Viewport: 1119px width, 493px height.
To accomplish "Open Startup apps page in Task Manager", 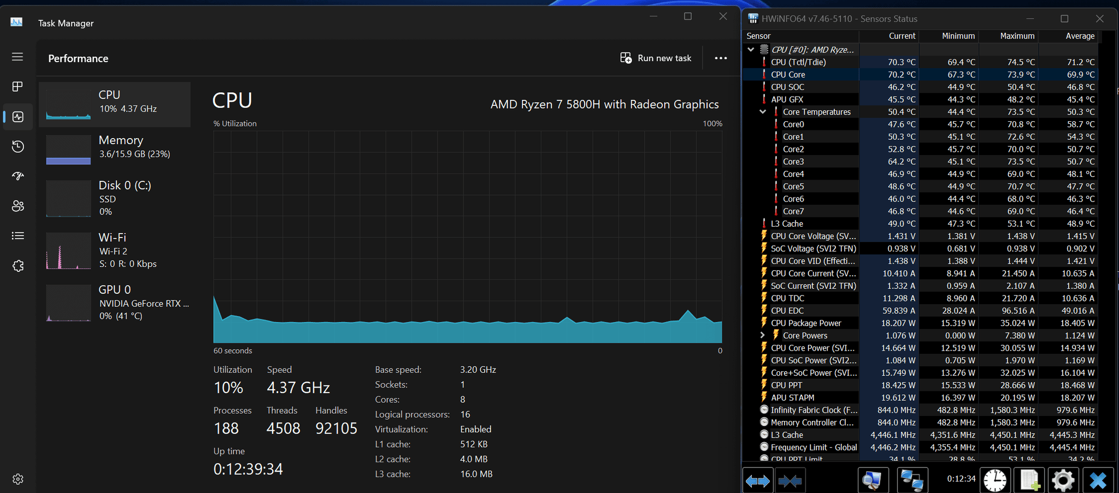I will (17, 176).
